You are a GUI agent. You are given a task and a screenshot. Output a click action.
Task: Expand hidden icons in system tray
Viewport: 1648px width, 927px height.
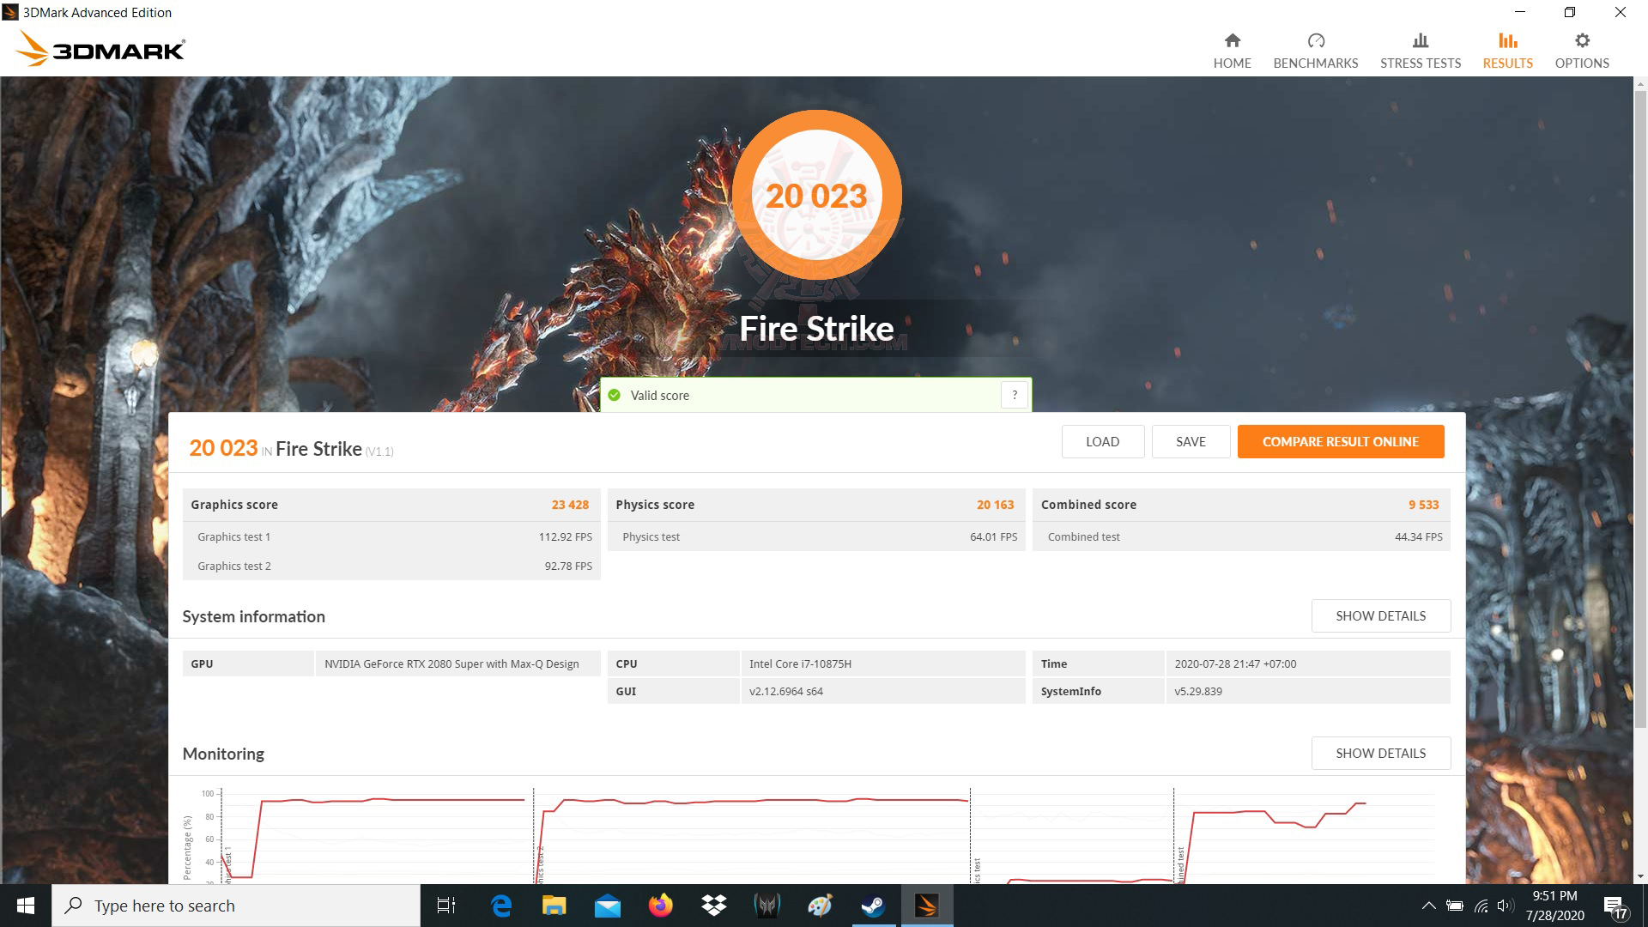(x=1429, y=906)
